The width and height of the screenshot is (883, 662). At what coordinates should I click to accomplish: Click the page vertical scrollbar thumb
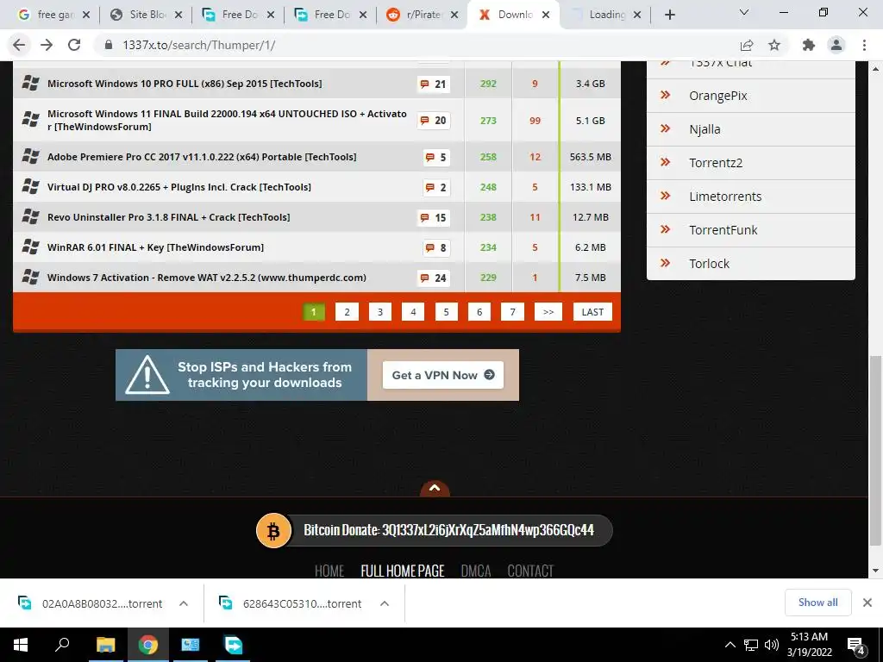pos(875,450)
